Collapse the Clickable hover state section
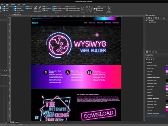Image resolution: width=168 pixels, height=126 pixels. coord(146,98)
